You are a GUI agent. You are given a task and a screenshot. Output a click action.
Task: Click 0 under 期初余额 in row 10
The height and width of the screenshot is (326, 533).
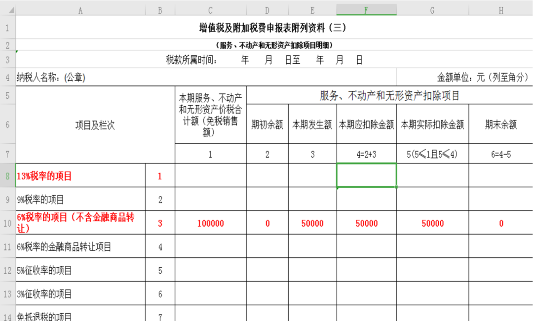pyautogui.click(x=267, y=223)
